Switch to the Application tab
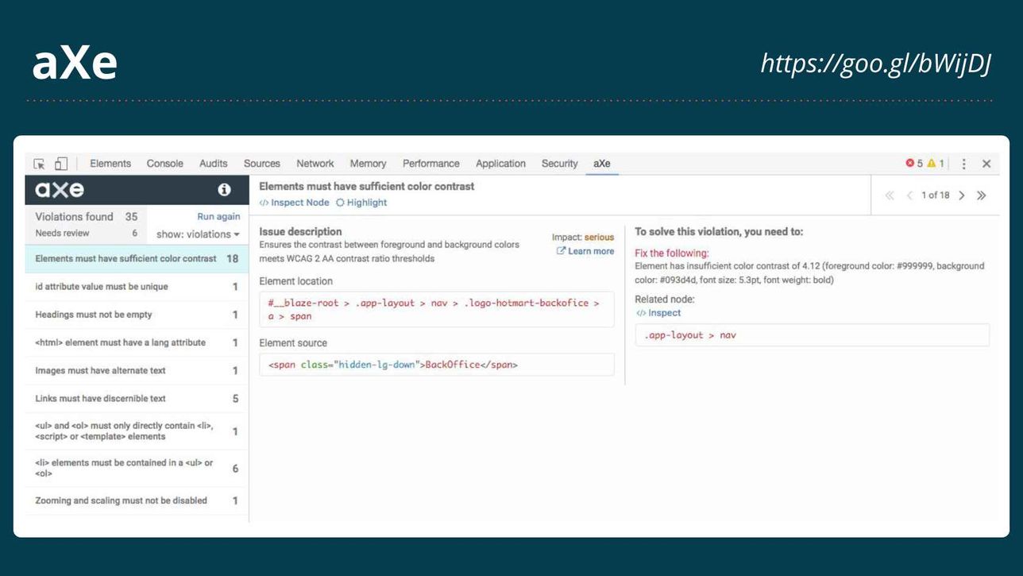Image resolution: width=1023 pixels, height=576 pixels. pyautogui.click(x=500, y=164)
